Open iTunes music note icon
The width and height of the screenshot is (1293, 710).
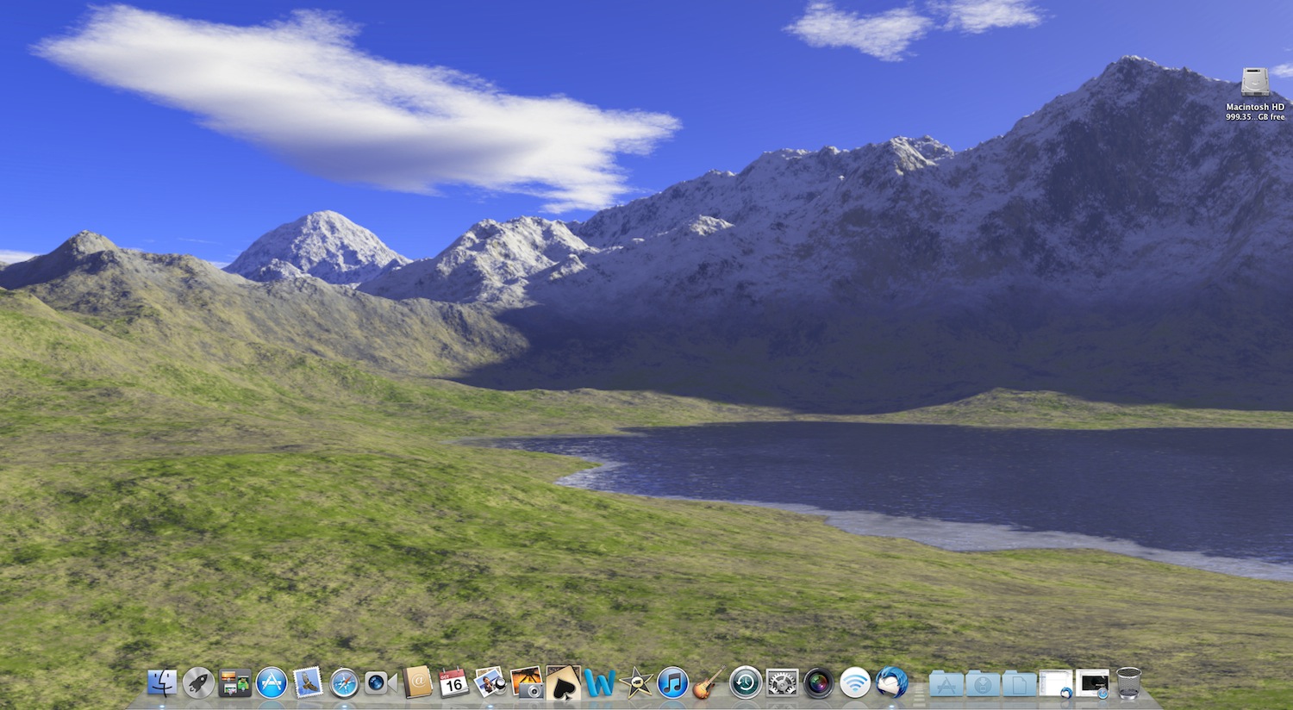pos(673,683)
